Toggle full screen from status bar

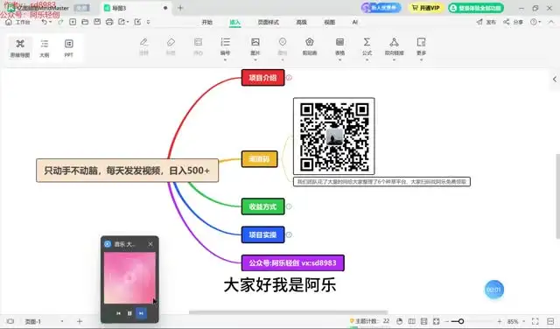coord(535,321)
